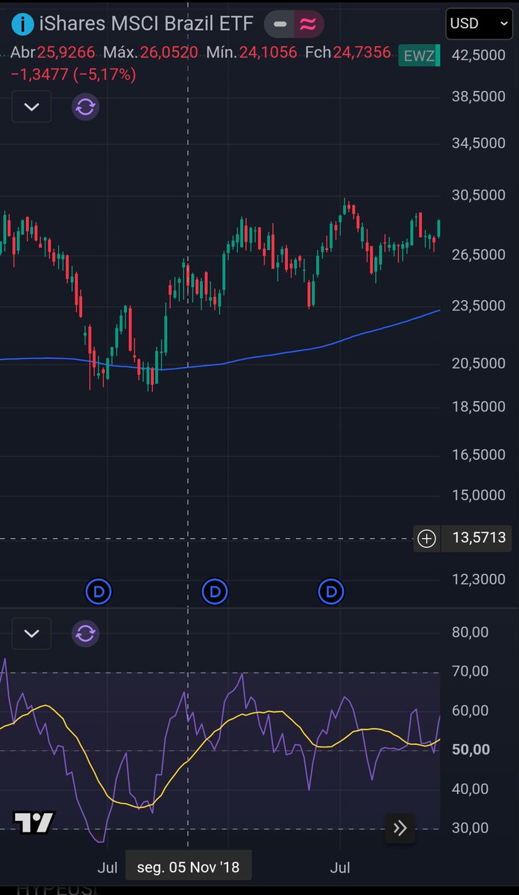Click the green EWZ price label tag
Image resolution: width=519 pixels, height=895 pixels.
[419, 55]
